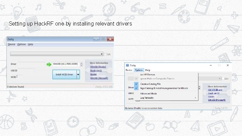Toggle Edit checkbox in left Zadig window

pos(106,54)
